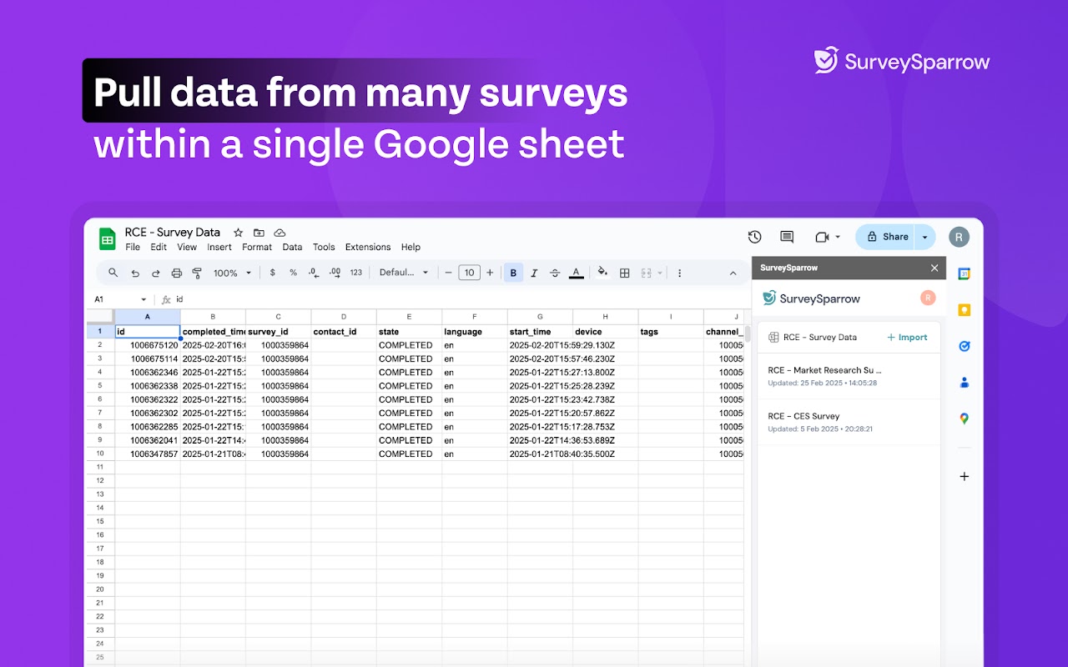1068x667 pixels.
Task: Click the decrease font size minus button
Action: 448,273
